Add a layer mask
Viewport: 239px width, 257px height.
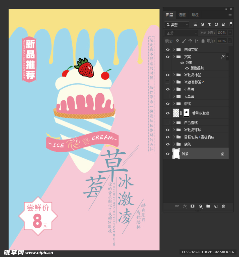tap(192, 206)
